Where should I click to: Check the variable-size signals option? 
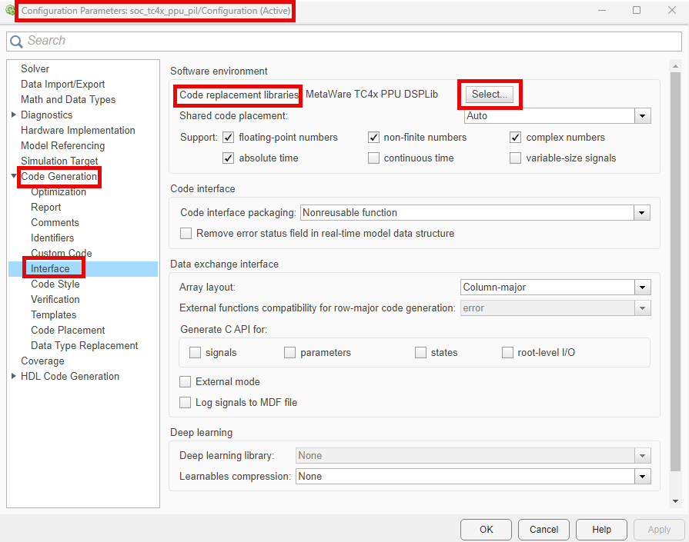[x=516, y=158]
